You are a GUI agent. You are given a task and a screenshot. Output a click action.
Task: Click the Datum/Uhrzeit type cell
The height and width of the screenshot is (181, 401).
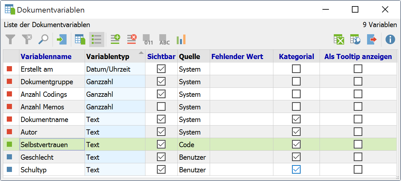point(115,69)
